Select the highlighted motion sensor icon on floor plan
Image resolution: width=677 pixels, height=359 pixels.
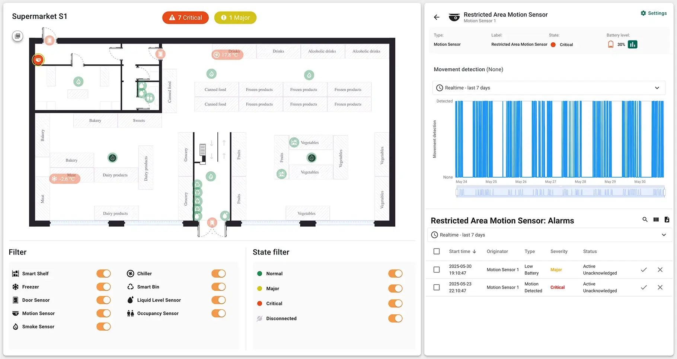coord(38,59)
